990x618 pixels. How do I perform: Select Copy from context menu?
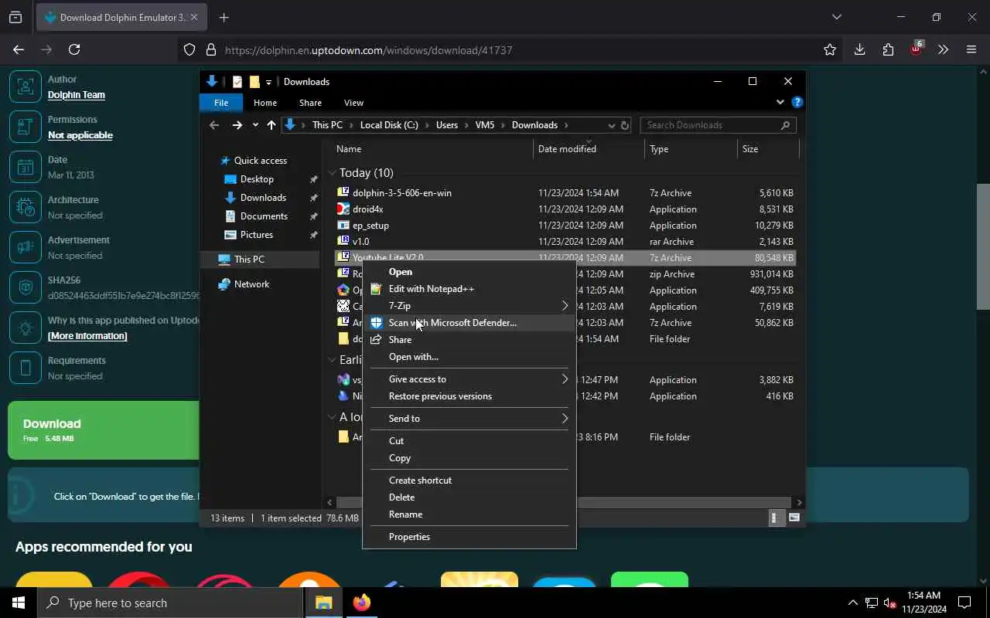click(x=400, y=458)
